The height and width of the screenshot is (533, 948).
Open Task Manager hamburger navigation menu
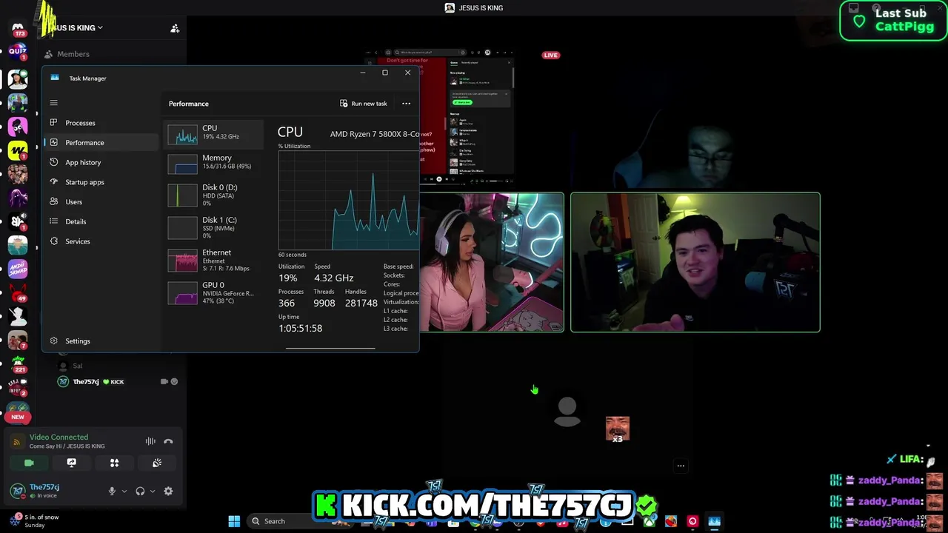[x=53, y=103]
